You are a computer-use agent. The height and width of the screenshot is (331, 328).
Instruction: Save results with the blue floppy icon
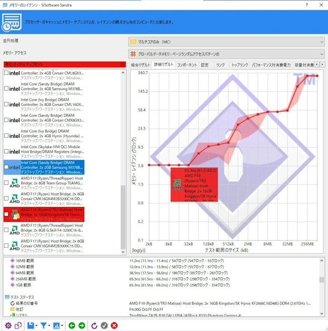point(30,325)
